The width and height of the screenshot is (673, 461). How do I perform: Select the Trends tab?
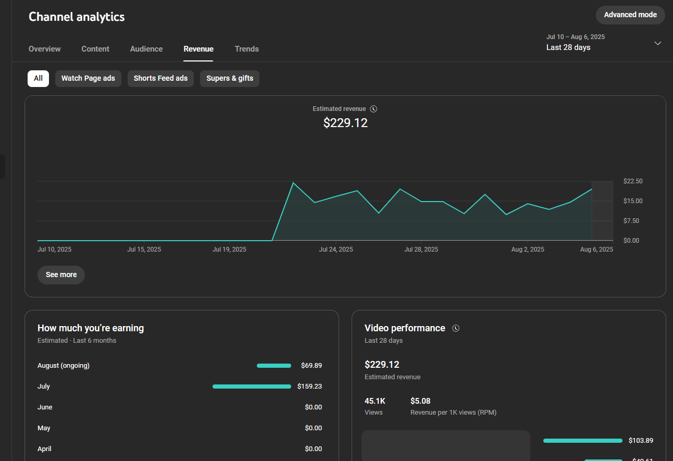[x=246, y=49]
